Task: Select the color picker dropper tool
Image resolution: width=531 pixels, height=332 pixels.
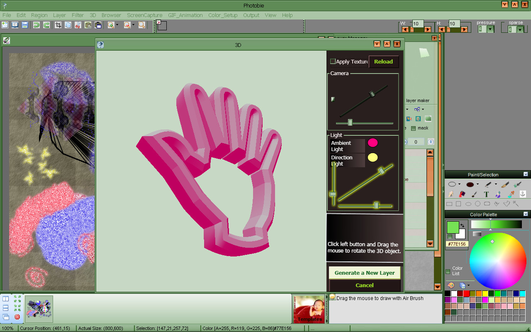Action: [510, 194]
